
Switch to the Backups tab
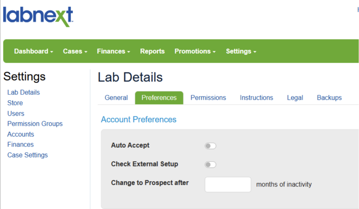(x=329, y=98)
